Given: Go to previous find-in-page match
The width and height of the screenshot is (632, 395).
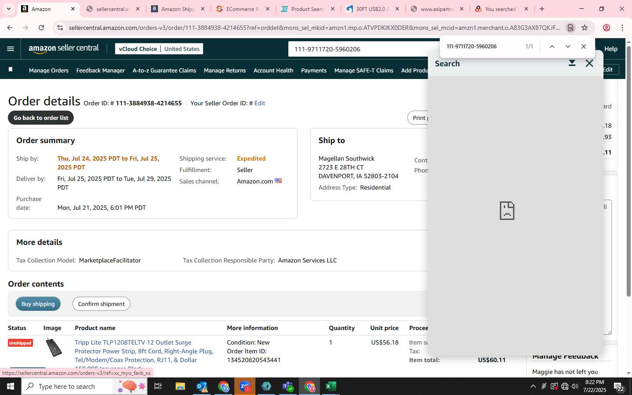Looking at the screenshot, I should pos(552,47).
